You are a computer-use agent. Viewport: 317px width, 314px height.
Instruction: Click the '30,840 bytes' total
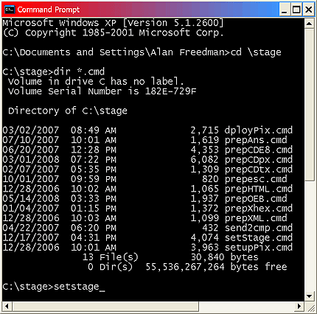click(225, 257)
